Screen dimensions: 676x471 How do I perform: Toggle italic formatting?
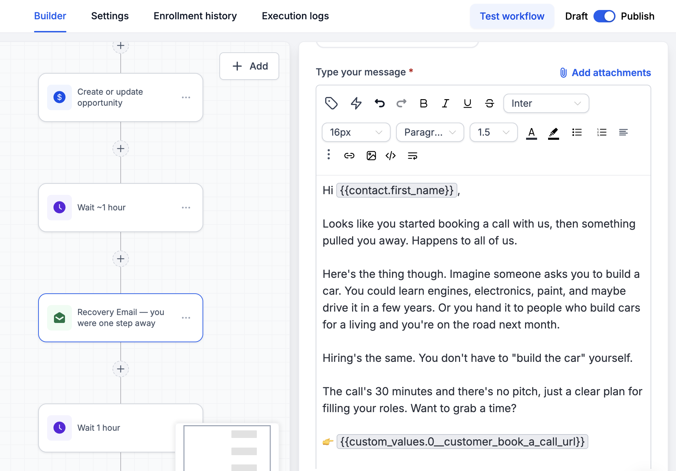click(446, 103)
